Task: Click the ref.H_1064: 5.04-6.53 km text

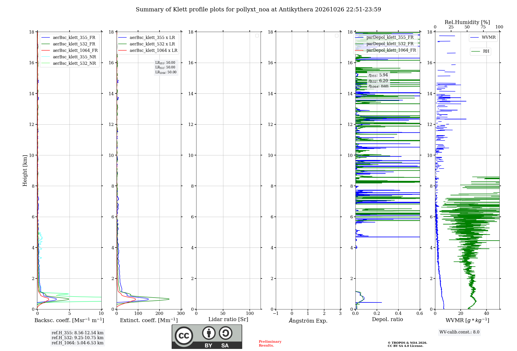Action: pos(78,343)
